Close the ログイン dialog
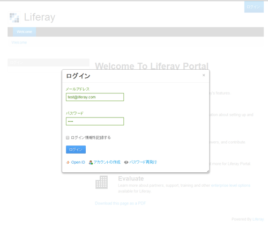This screenshot has height=226, width=268. pos(204,75)
